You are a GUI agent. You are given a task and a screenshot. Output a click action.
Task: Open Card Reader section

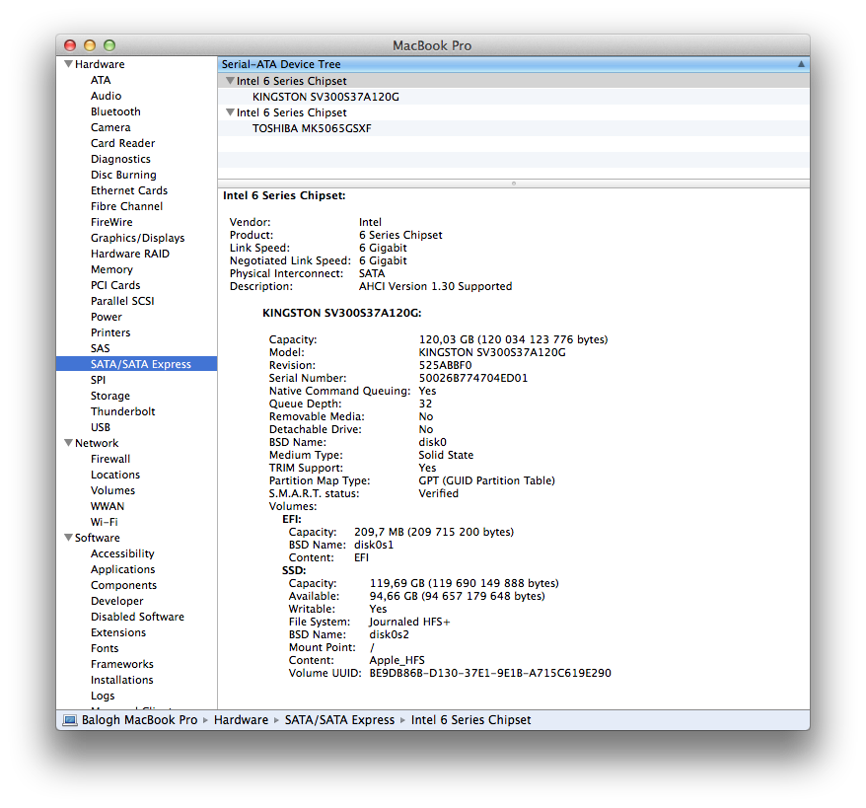[x=122, y=143]
